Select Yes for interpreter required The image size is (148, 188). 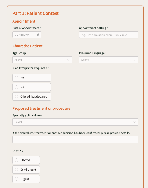coord(32,78)
